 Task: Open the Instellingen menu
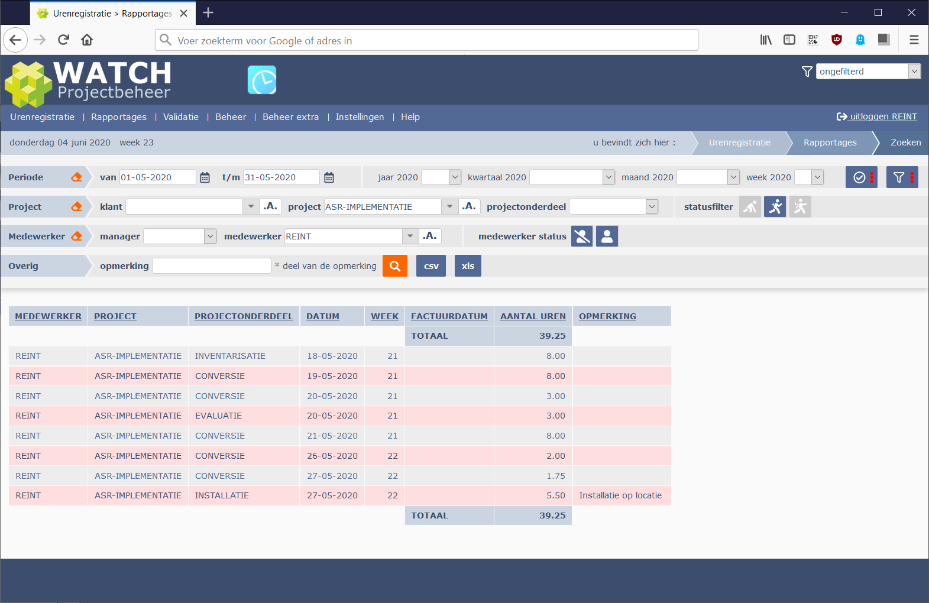(x=360, y=117)
